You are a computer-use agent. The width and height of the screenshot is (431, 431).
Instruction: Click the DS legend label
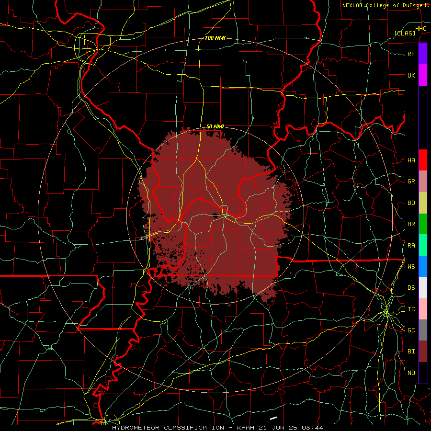[x=411, y=288]
